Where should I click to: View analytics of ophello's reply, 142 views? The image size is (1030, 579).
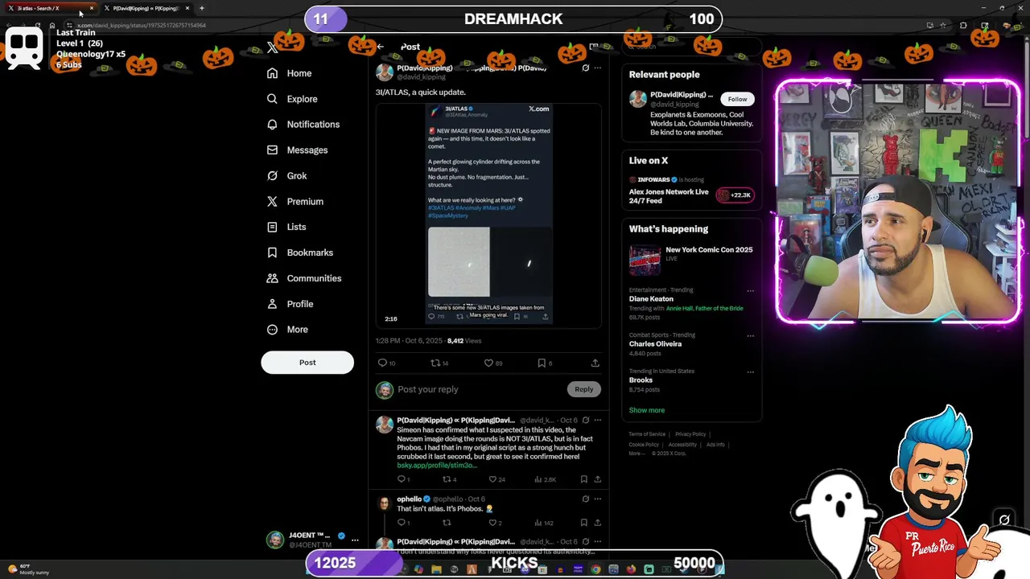point(545,523)
